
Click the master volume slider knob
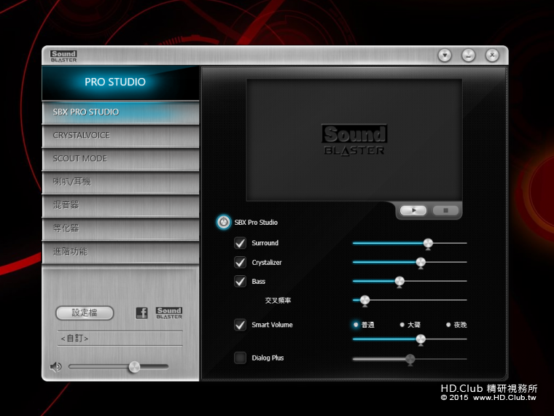[x=134, y=367]
